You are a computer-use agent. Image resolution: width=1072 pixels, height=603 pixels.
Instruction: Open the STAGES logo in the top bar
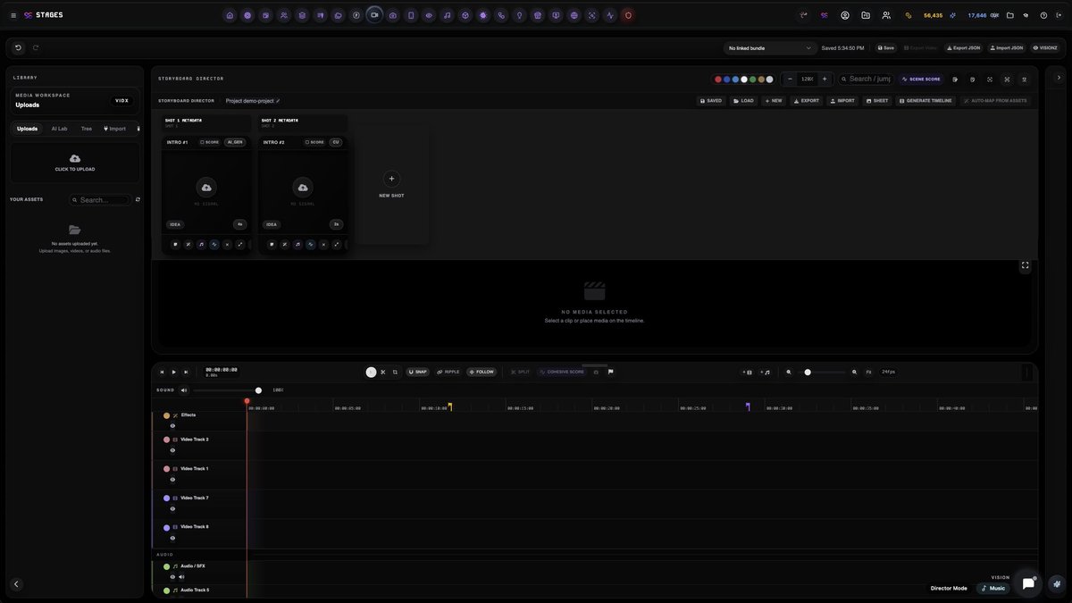[x=40, y=13]
